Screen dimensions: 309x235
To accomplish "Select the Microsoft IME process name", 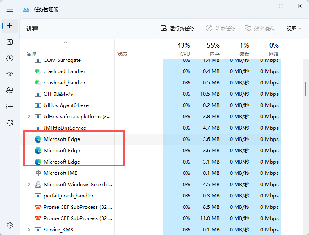I will (x=60, y=173).
